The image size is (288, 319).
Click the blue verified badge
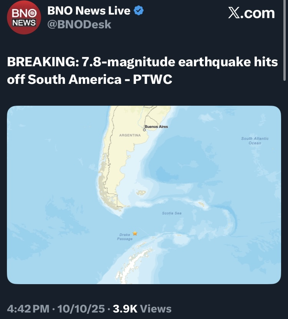[138, 11]
